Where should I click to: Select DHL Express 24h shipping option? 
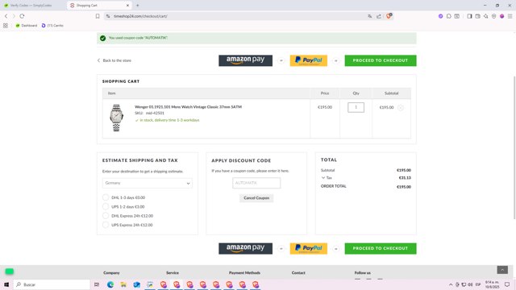tap(106, 216)
